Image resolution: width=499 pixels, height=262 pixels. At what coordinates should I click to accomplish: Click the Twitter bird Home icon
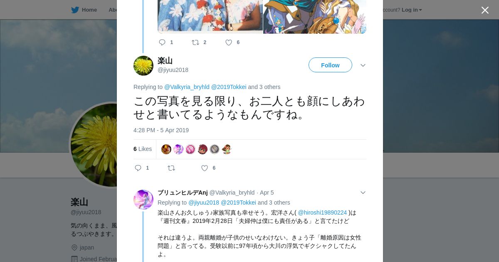75,10
